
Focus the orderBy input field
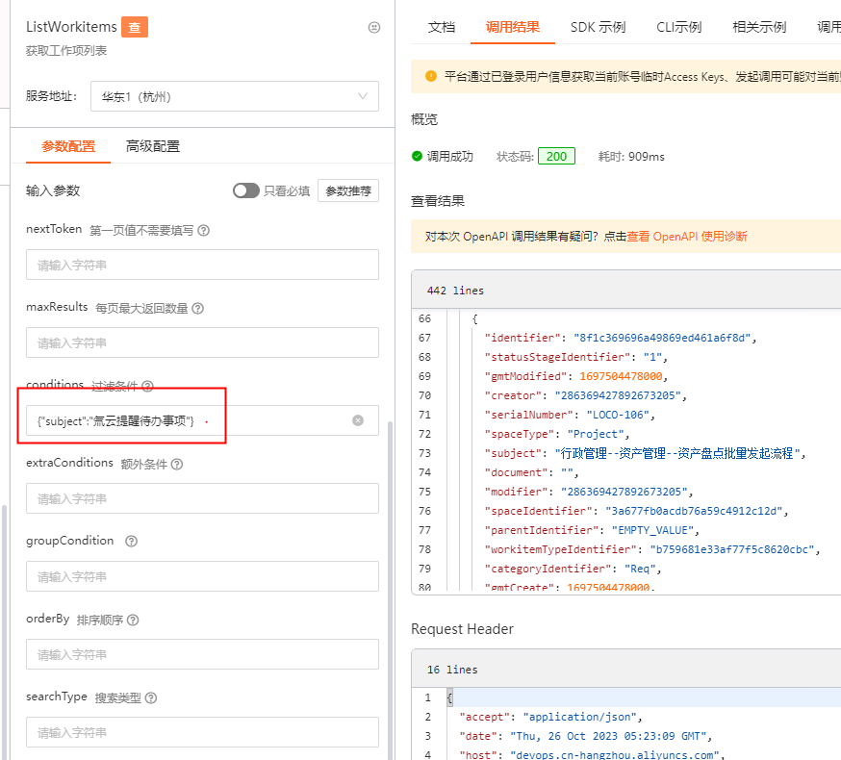point(202,654)
